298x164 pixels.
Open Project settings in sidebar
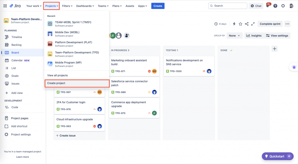[22, 134]
